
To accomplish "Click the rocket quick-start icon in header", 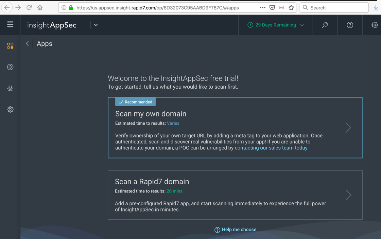I will 325,25.
